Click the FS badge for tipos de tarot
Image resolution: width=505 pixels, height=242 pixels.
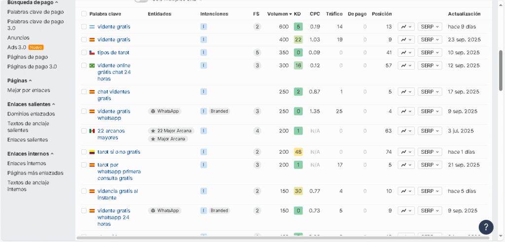[x=257, y=53]
